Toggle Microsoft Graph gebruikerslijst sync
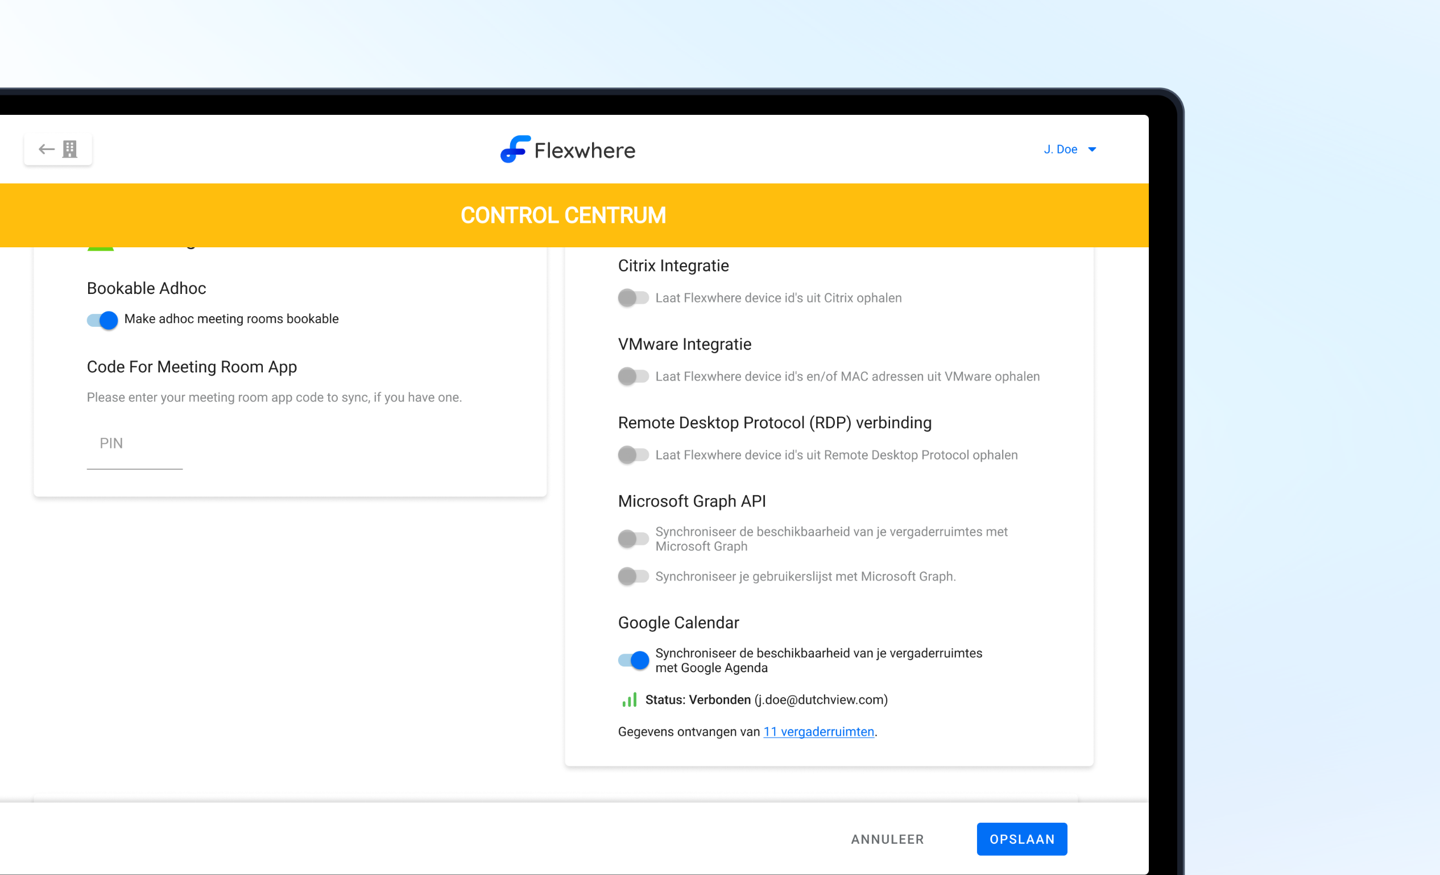 [x=634, y=577]
